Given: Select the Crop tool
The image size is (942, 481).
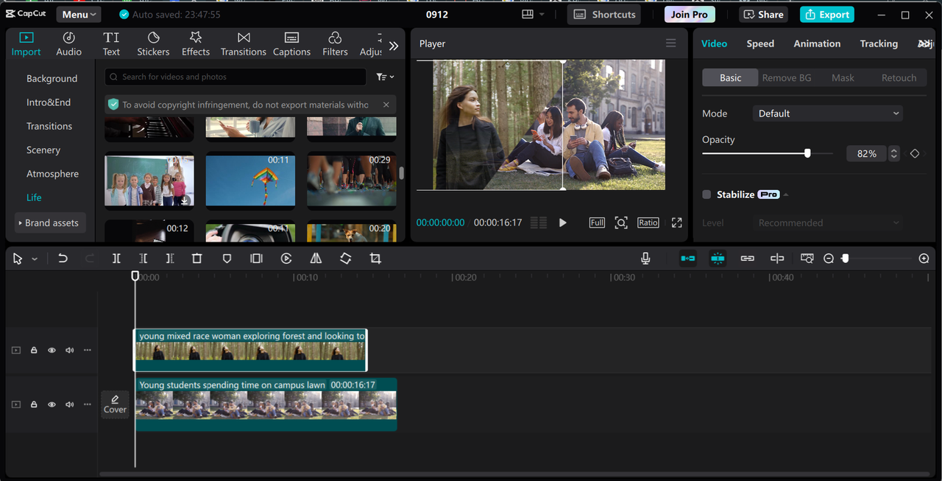Looking at the screenshot, I should point(375,259).
